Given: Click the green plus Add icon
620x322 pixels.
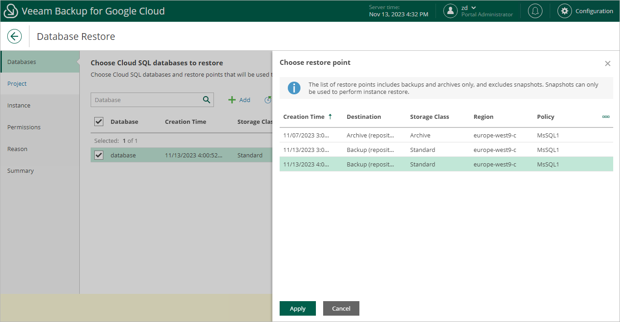Looking at the screenshot, I should click(232, 100).
